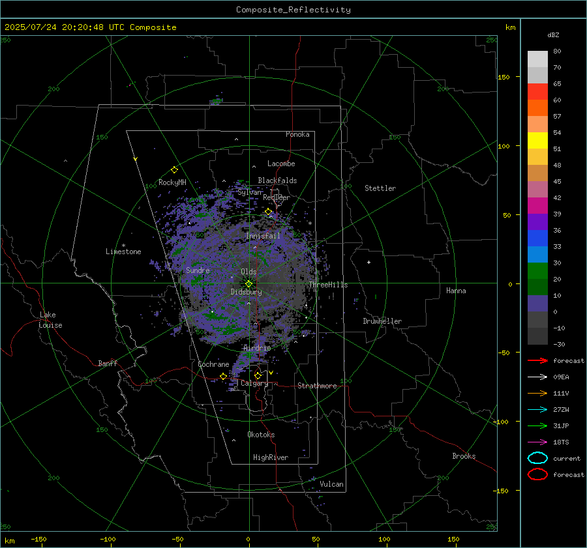Click the cyan current ellipse icon
The width and height of the screenshot is (587, 548).
pyautogui.click(x=537, y=458)
